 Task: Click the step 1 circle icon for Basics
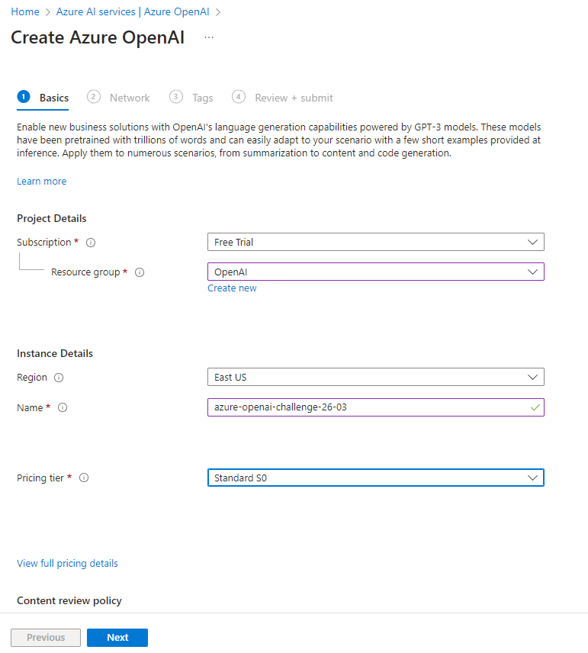(x=24, y=97)
